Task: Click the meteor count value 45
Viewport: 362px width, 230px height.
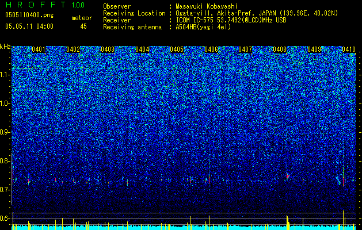Action: point(83,26)
